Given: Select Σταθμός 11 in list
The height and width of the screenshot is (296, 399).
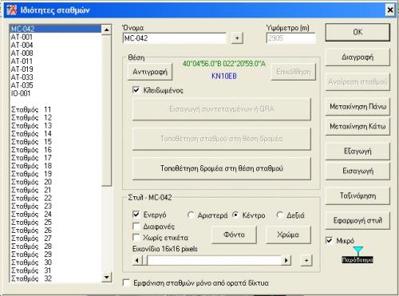Looking at the screenshot, I should (56, 109).
